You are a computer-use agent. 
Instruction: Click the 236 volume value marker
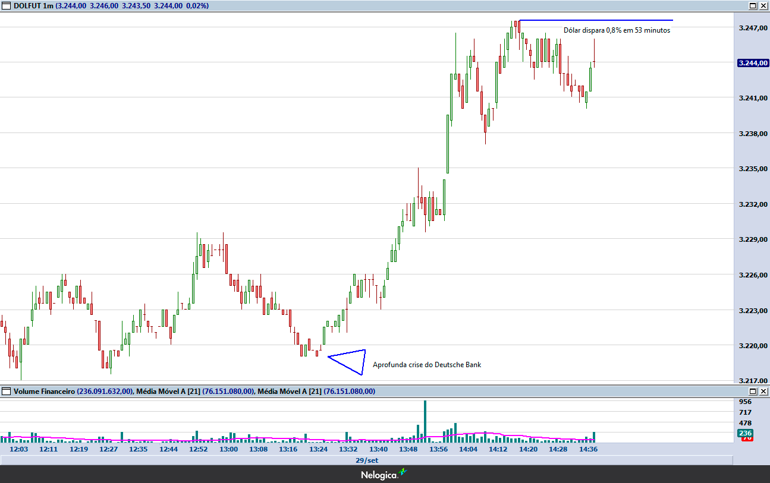pyautogui.click(x=745, y=433)
